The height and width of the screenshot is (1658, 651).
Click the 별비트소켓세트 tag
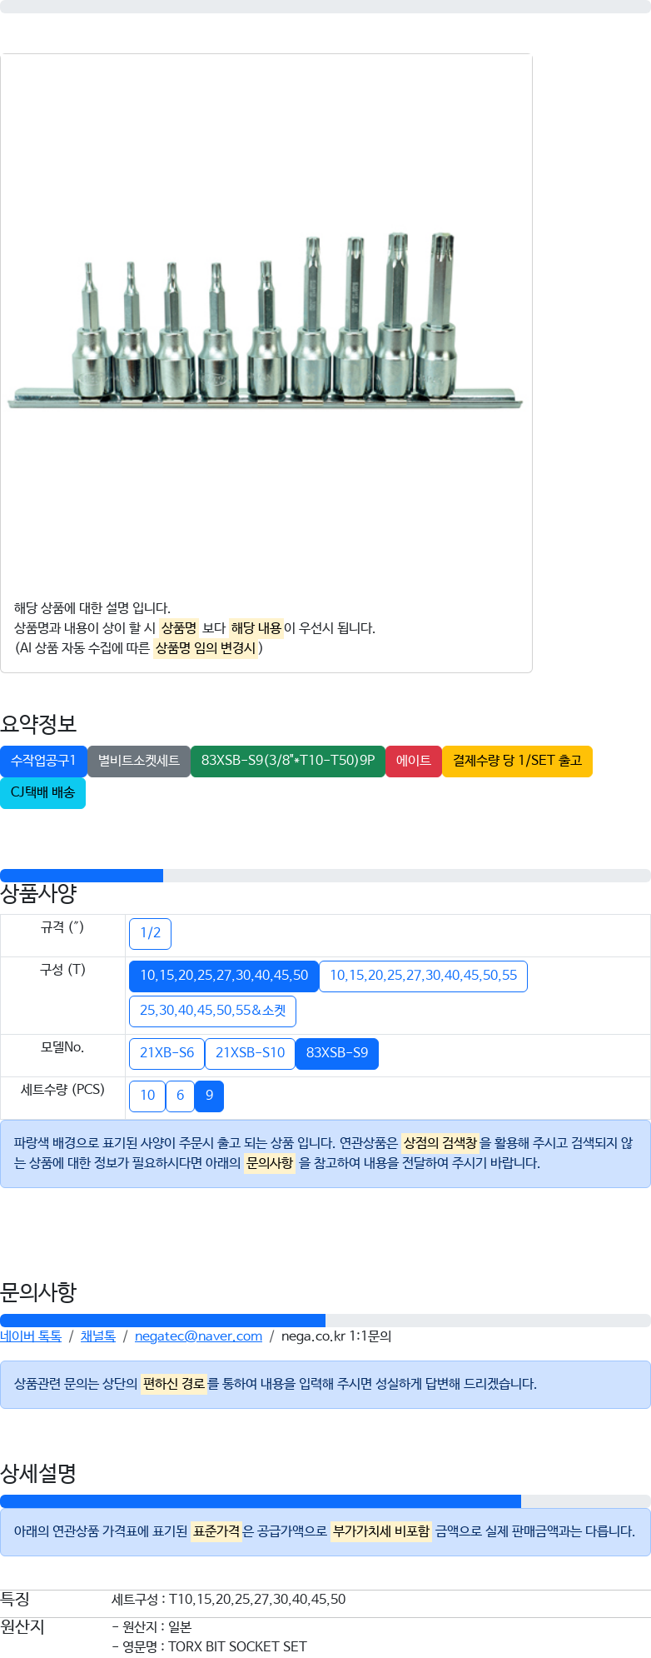(139, 761)
